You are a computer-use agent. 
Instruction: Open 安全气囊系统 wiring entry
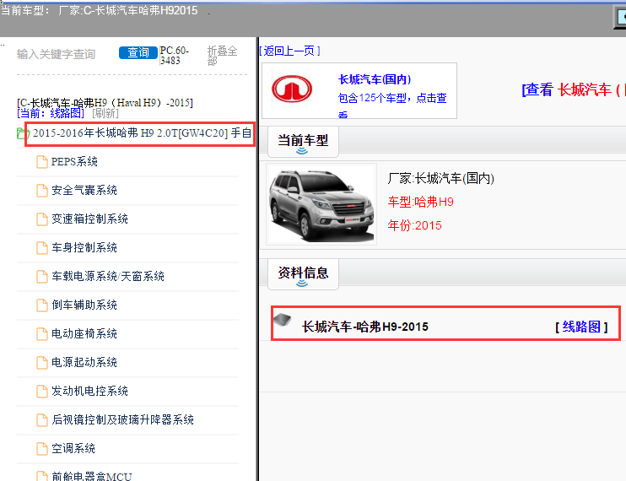[84, 191]
